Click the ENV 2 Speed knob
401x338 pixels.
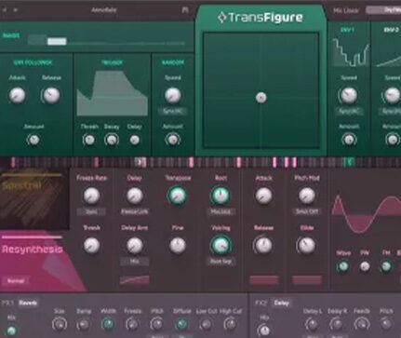(x=393, y=95)
